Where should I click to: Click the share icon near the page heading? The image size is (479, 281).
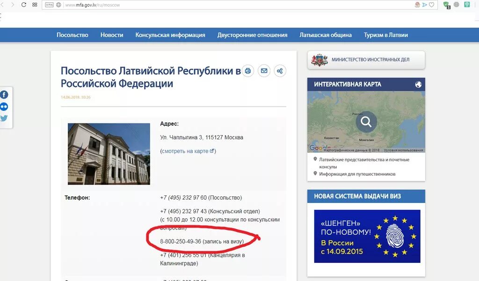click(x=279, y=71)
